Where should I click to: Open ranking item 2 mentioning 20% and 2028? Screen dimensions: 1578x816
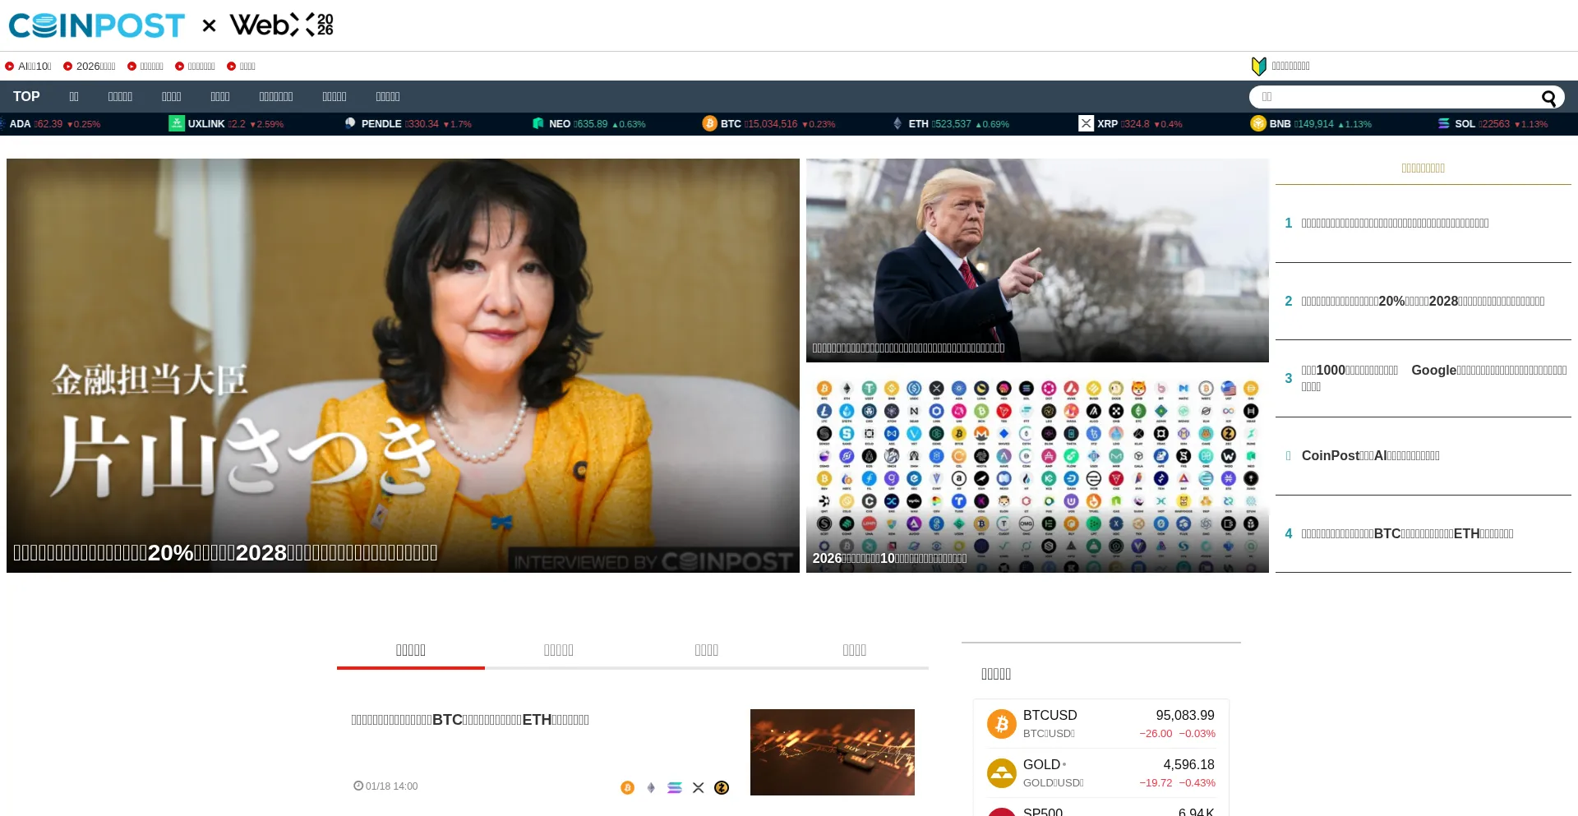click(x=1423, y=302)
